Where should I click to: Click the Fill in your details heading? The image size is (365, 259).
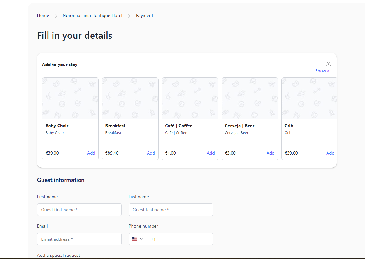[75, 36]
